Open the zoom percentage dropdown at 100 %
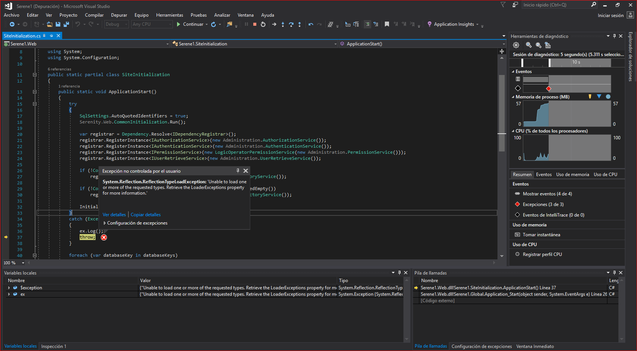 [x=23, y=263]
